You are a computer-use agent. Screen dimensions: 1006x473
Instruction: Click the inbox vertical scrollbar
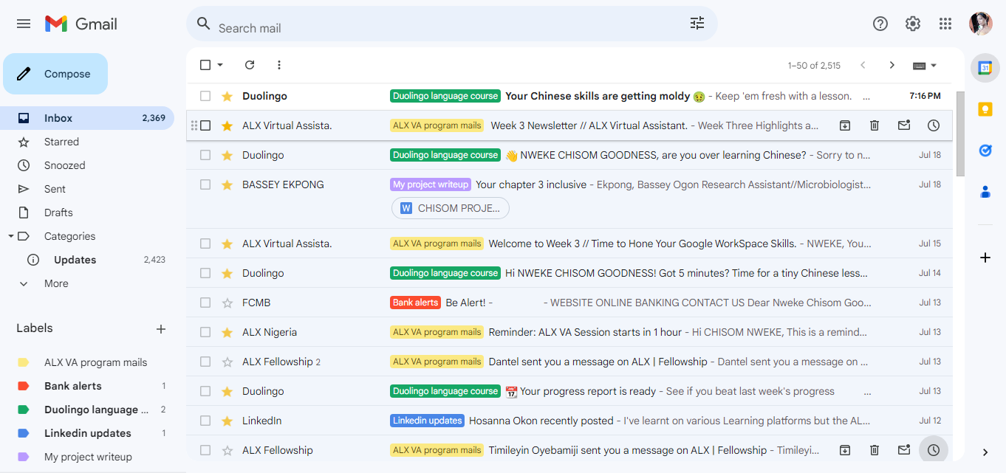pos(960,134)
